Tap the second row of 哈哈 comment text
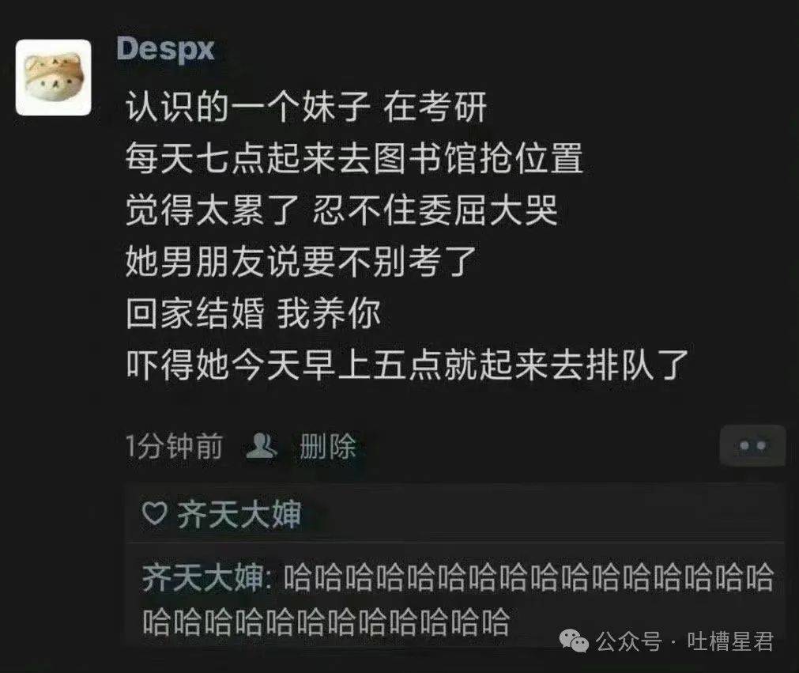 click(x=326, y=621)
